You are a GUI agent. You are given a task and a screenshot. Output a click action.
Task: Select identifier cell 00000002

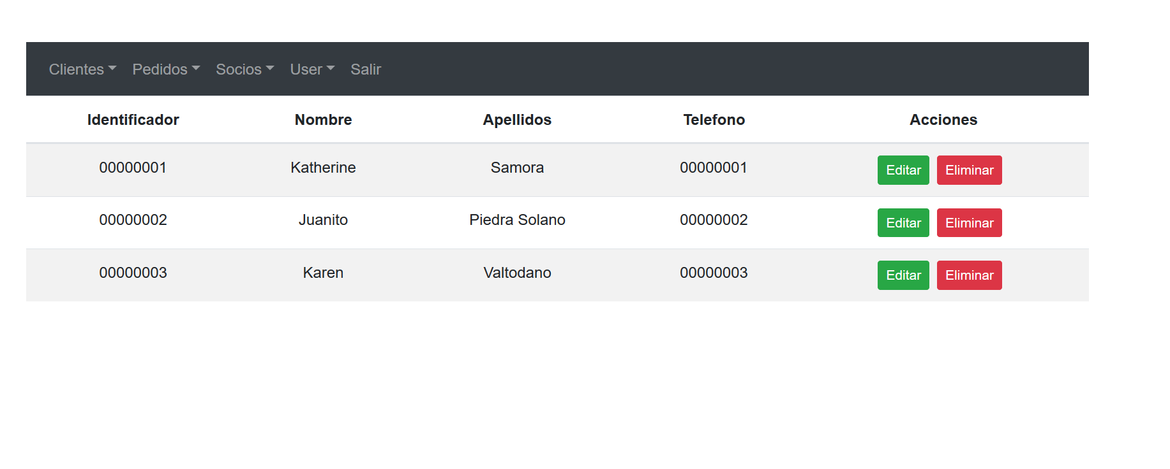tap(133, 220)
